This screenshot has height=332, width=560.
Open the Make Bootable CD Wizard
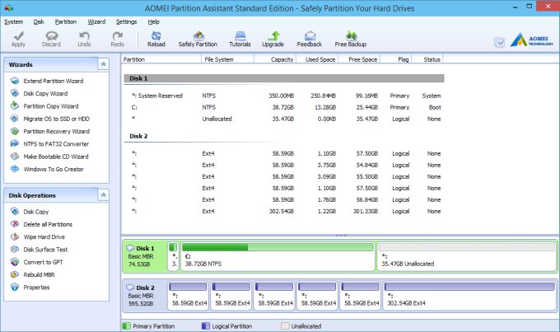point(56,157)
